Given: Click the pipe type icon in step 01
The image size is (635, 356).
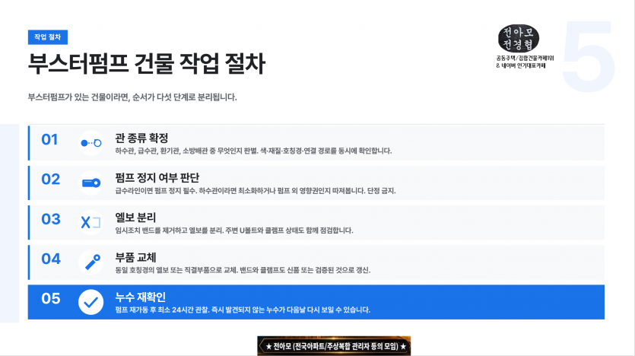Looking at the screenshot, I should point(90,143).
